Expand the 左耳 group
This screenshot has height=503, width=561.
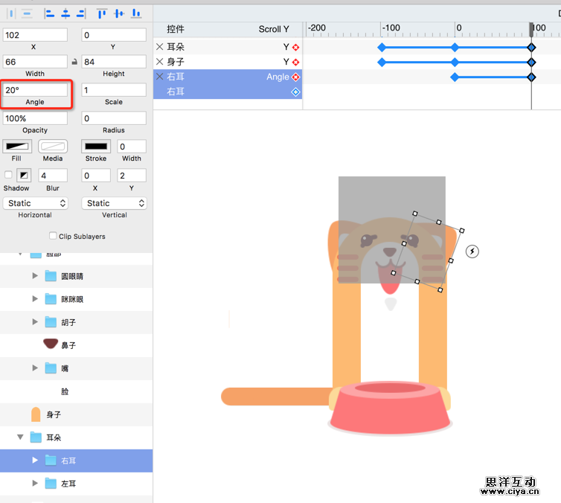tap(35, 484)
